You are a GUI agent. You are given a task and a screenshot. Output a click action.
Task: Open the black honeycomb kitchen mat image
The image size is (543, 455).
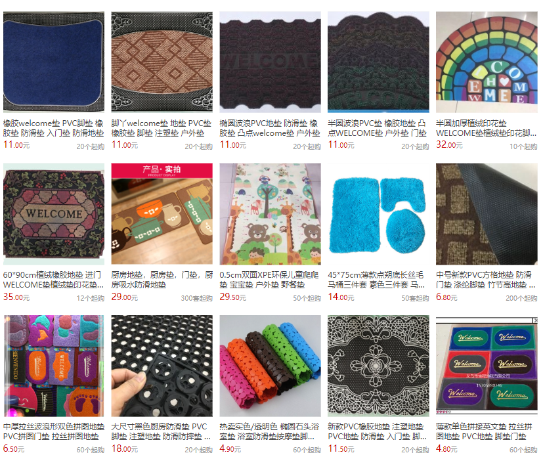pyautogui.click(x=162, y=366)
